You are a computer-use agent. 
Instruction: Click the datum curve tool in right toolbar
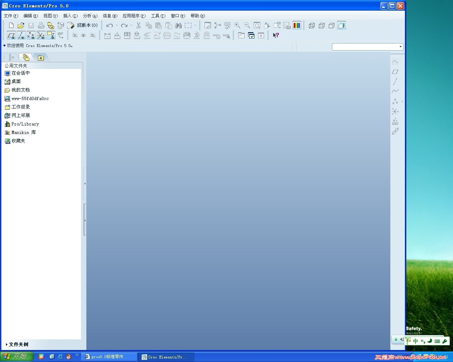click(x=395, y=92)
